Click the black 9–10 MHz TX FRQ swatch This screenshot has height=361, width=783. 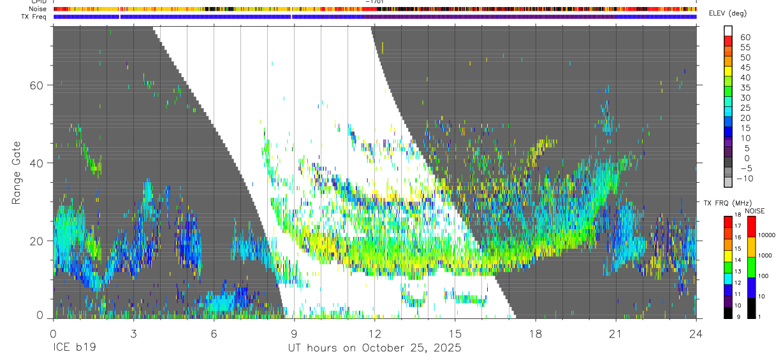729,313
